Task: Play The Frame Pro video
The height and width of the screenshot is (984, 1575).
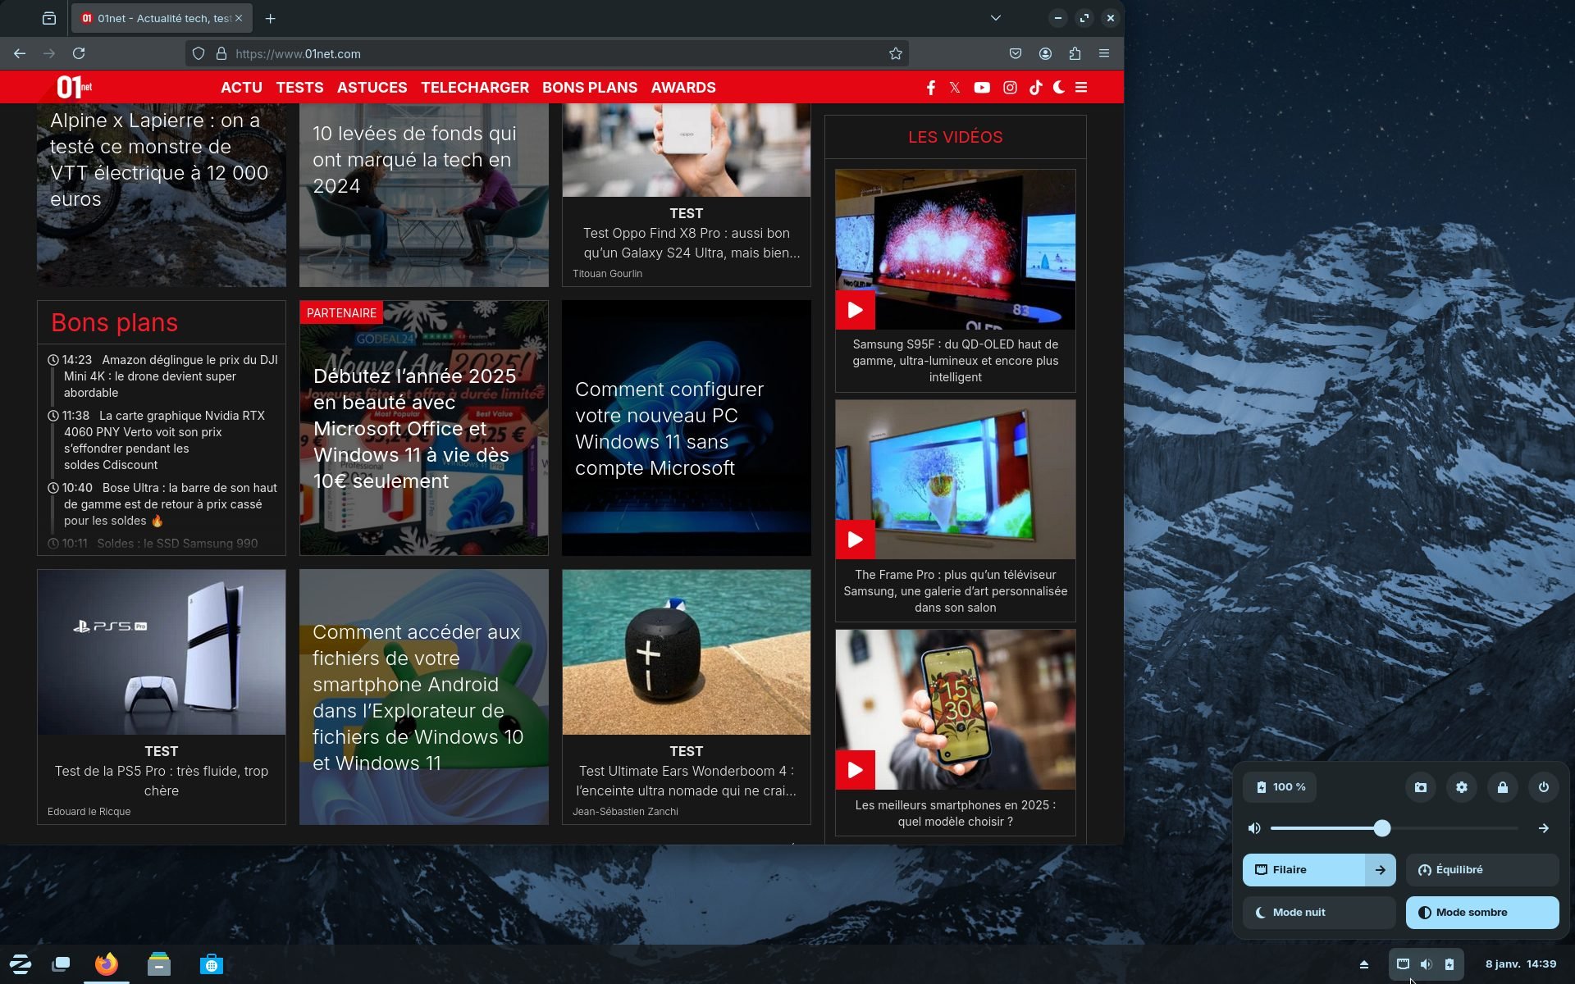Action: point(855,540)
